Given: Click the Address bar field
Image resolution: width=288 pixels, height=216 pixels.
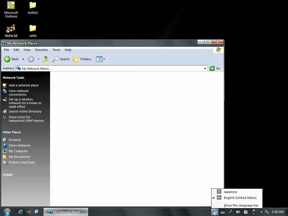Looking at the screenshot, I should [x=111, y=69].
